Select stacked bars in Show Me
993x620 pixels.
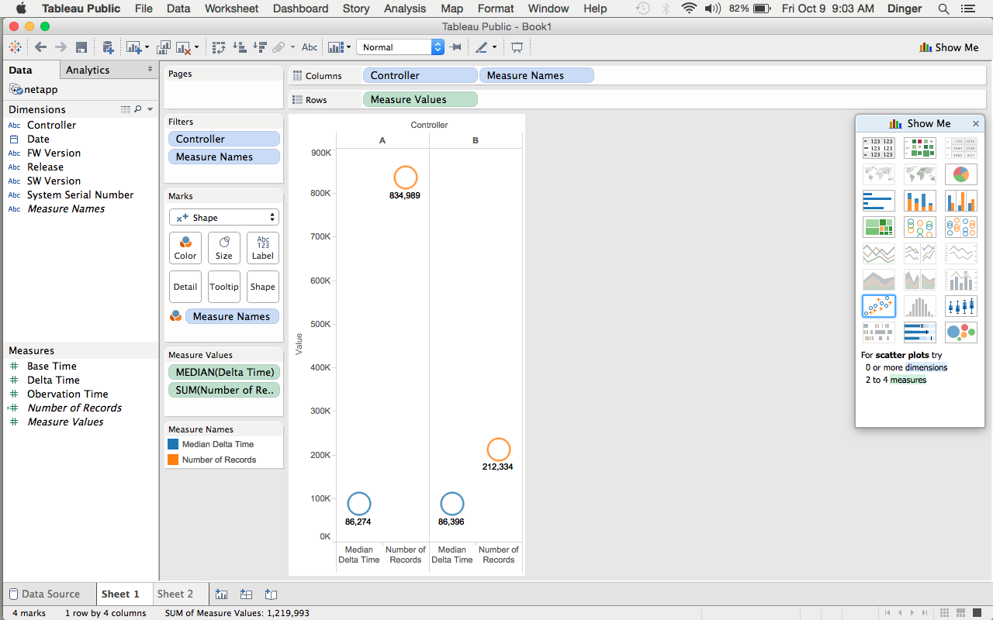[x=920, y=201]
